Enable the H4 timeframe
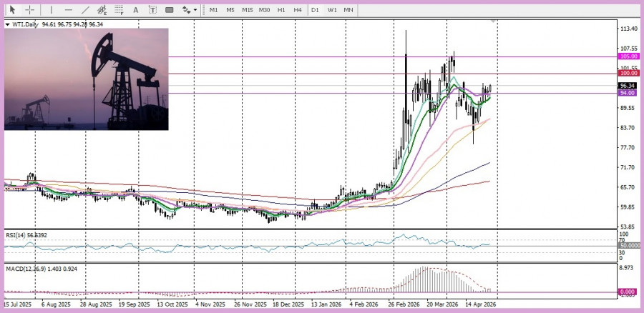Image resolution: width=644 pixels, height=313 pixels. click(x=297, y=10)
